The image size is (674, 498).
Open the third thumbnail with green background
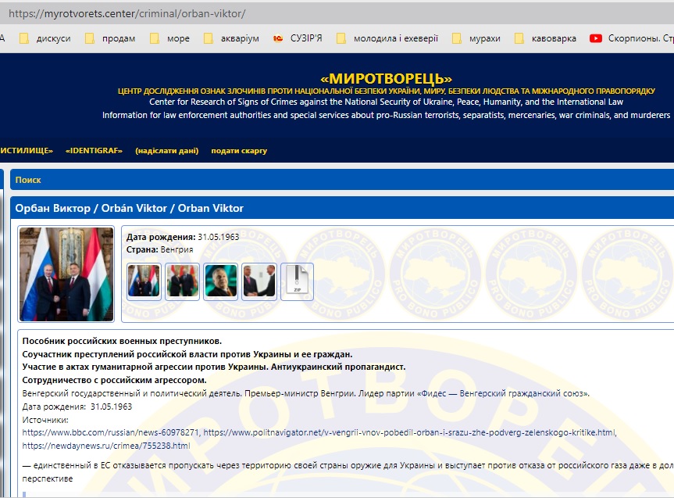pos(221,281)
